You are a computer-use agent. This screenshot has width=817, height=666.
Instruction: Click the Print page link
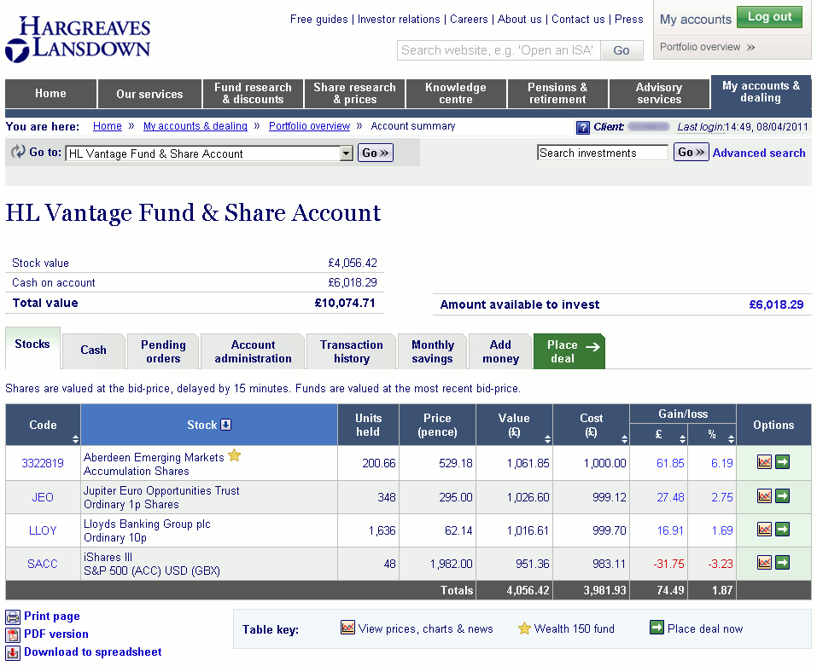pyautogui.click(x=51, y=616)
